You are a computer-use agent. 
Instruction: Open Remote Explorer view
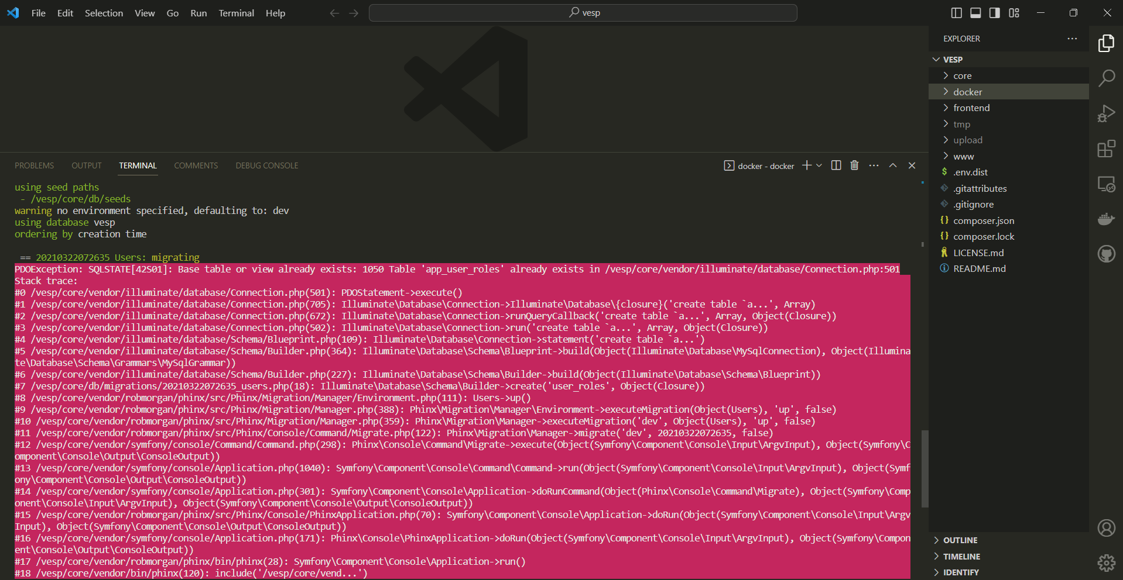click(x=1106, y=184)
